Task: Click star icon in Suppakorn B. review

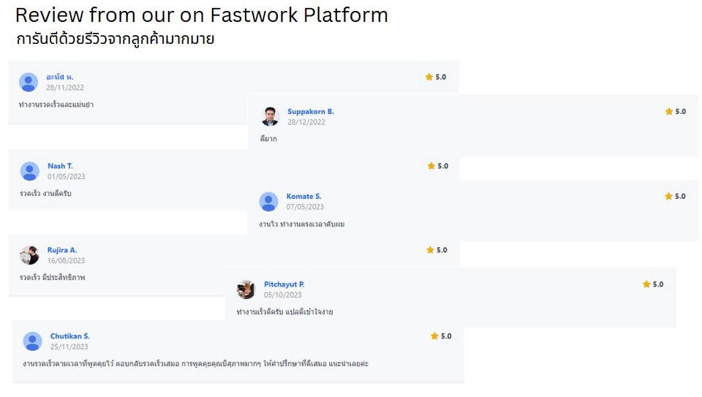Action: click(x=669, y=111)
